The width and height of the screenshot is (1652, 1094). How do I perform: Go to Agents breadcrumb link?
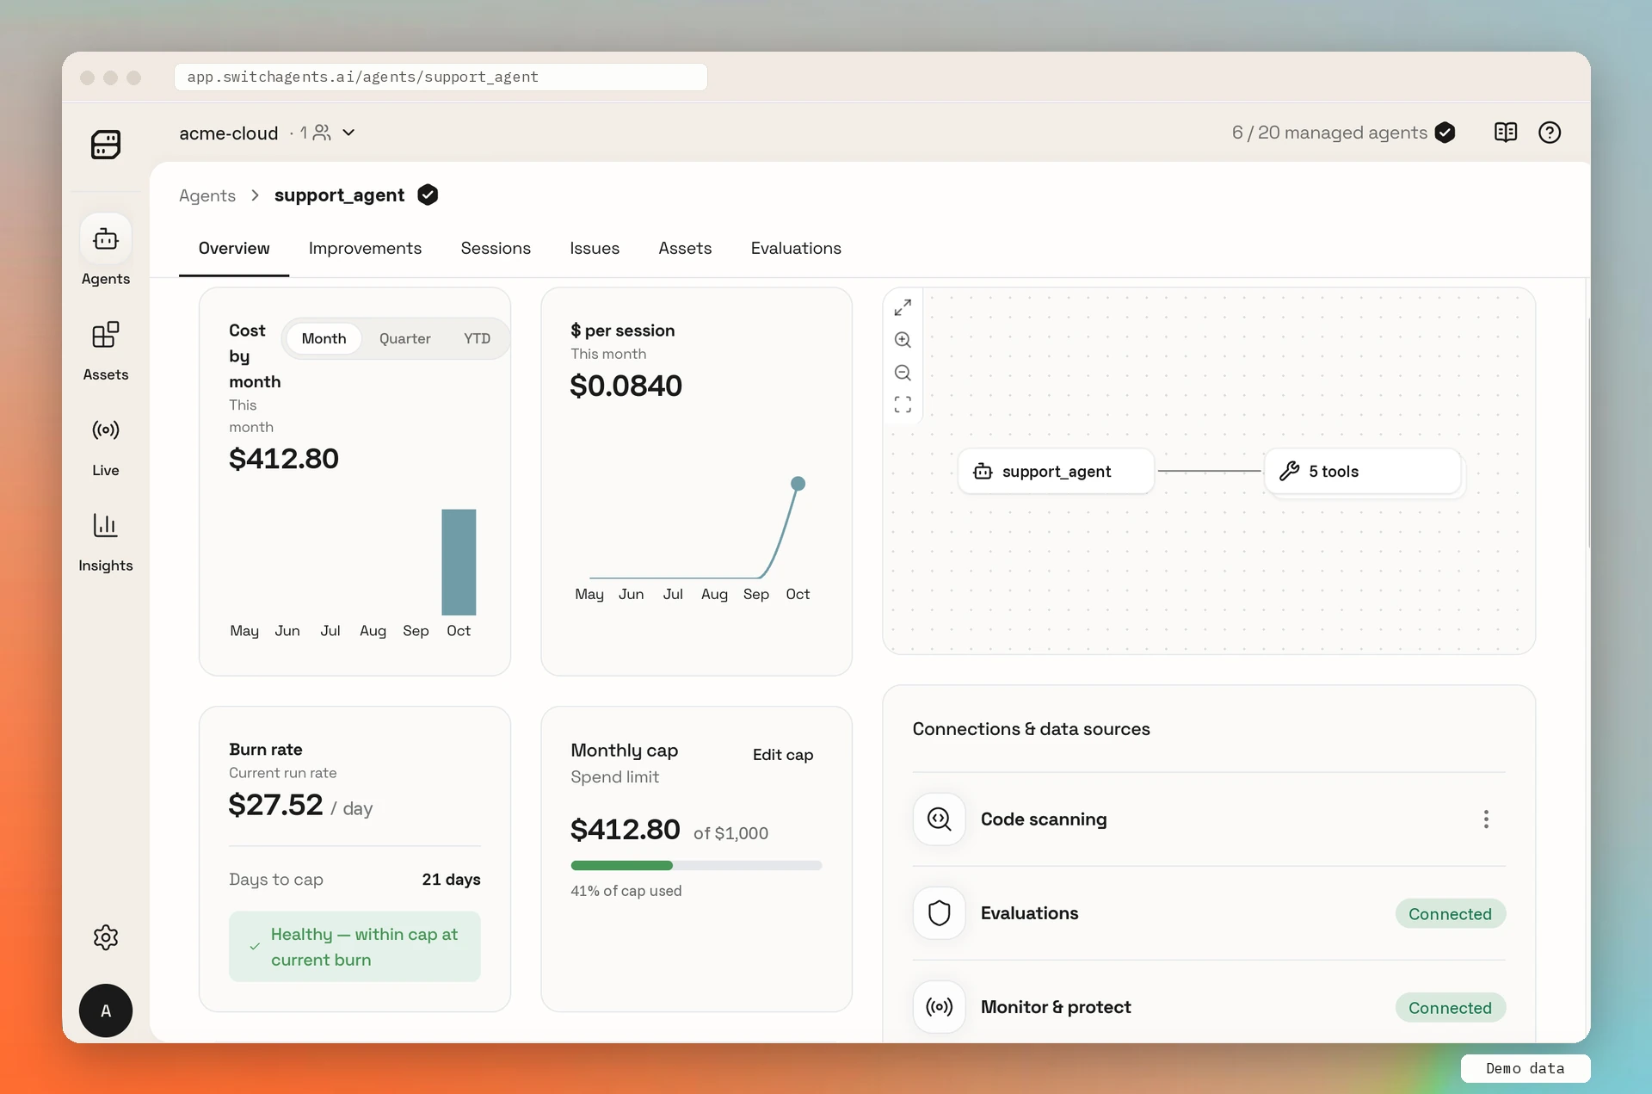point(207,195)
